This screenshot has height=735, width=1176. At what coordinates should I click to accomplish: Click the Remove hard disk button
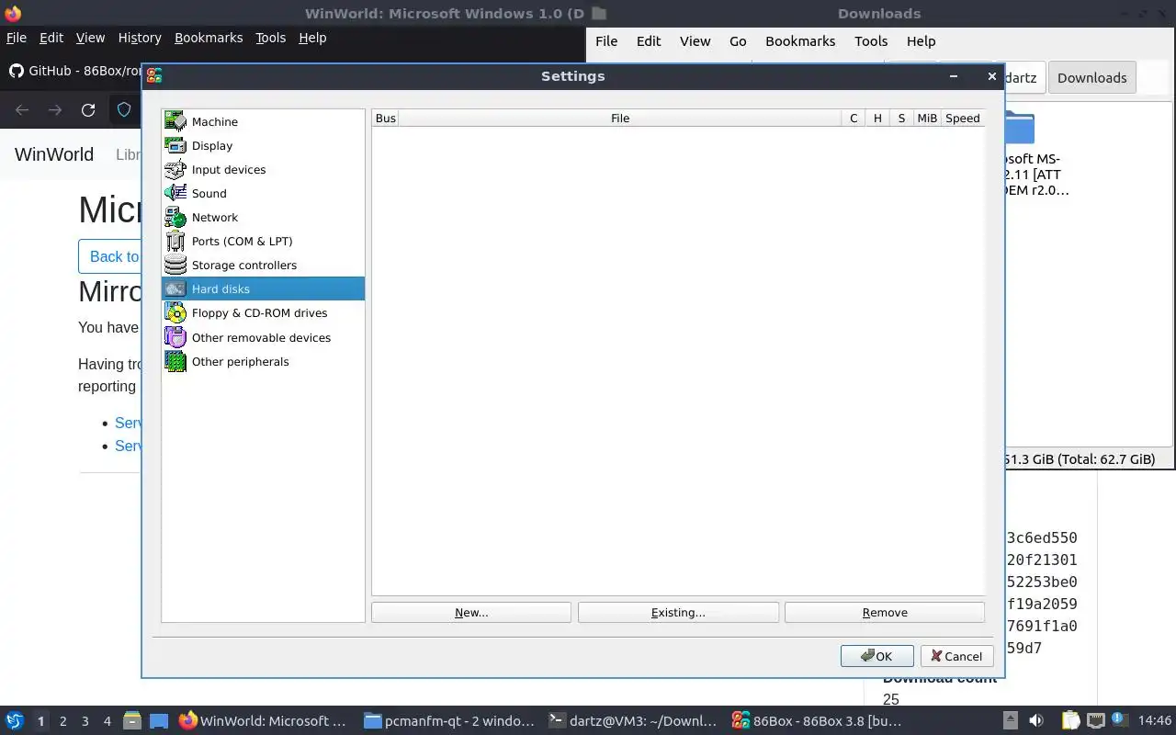pyautogui.click(x=885, y=612)
